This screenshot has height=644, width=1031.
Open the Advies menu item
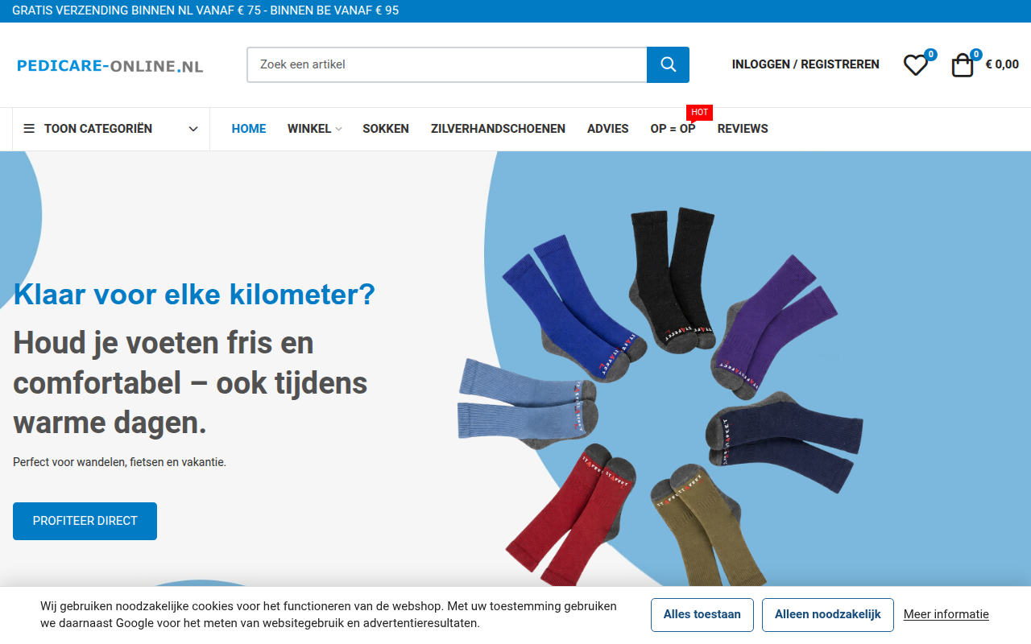tap(608, 129)
